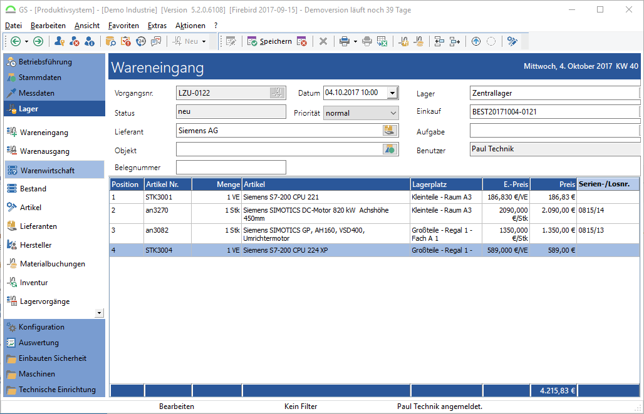Open the Datei menu
The height and width of the screenshot is (414, 644).
pos(14,26)
